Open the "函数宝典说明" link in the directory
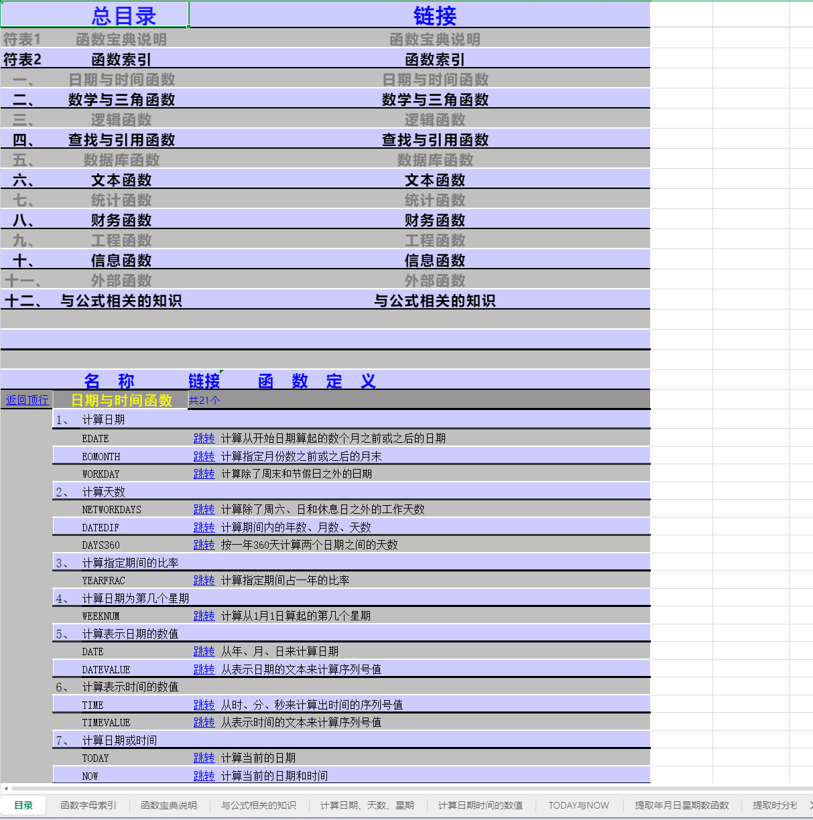 (436, 40)
